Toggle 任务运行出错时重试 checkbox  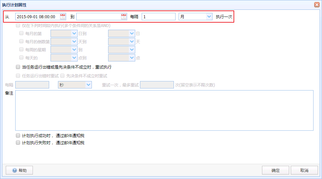(x=18, y=76)
